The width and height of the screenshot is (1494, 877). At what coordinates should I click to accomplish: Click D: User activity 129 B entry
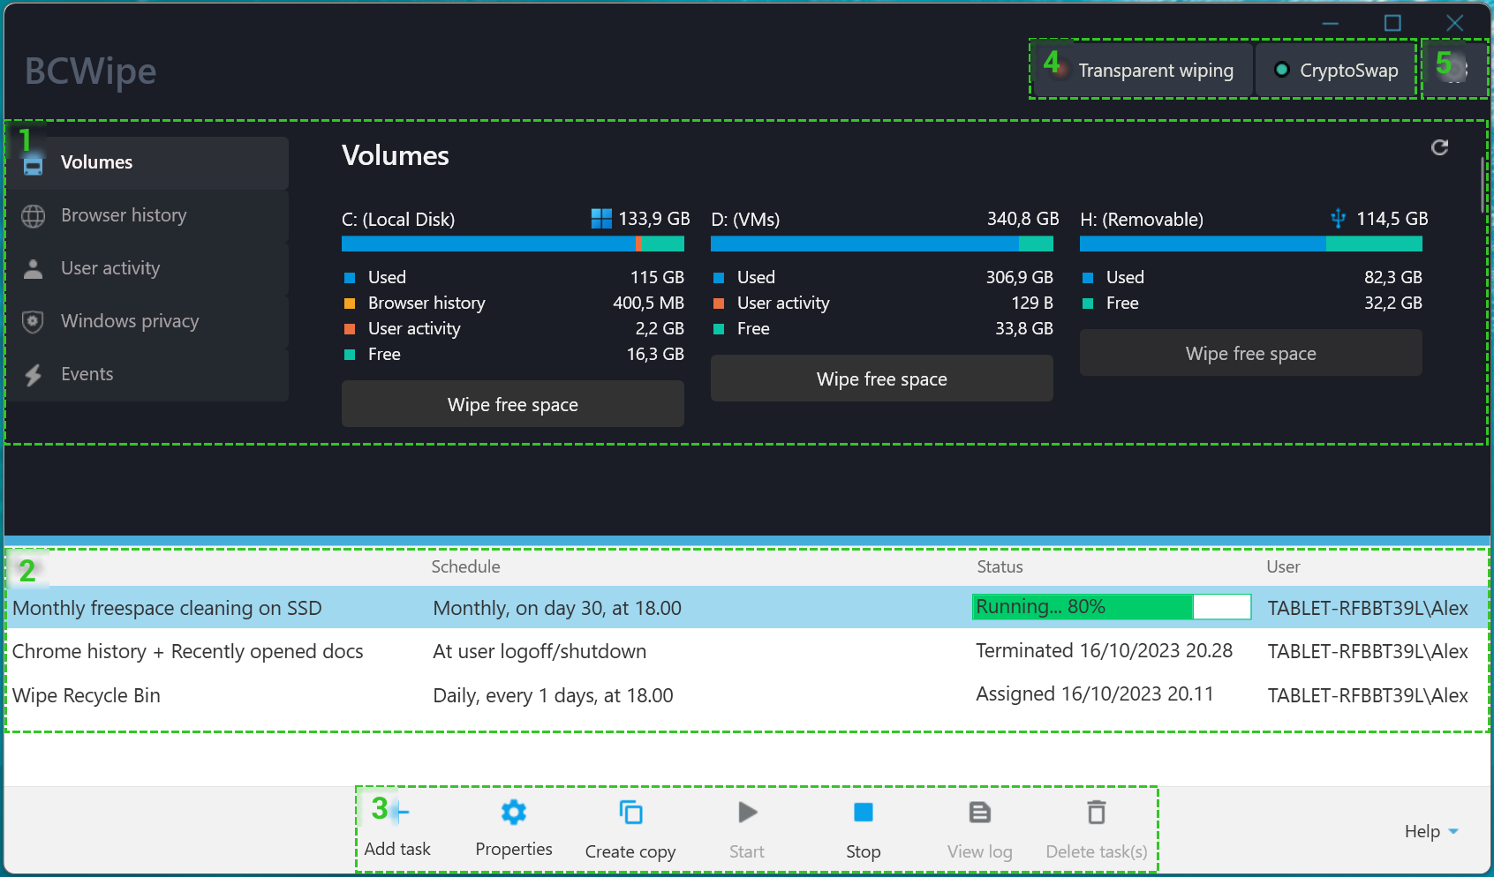pos(882,303)
